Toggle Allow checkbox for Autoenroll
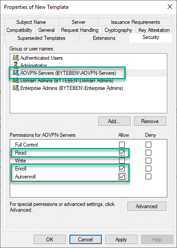Screen dimensions: 177x248 (122, 177)
